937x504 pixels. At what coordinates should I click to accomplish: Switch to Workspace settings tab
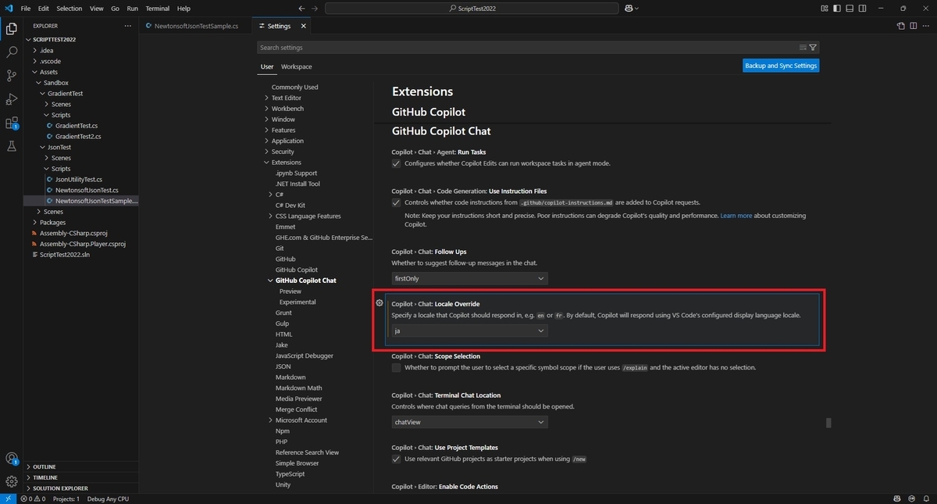point(296,66)
